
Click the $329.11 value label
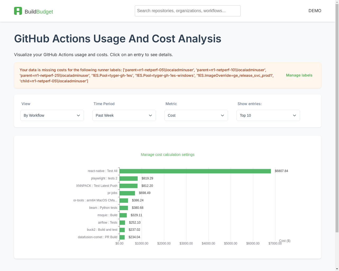click(x=136, y=215)
